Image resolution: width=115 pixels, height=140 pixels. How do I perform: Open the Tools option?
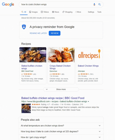click(99, 12)
